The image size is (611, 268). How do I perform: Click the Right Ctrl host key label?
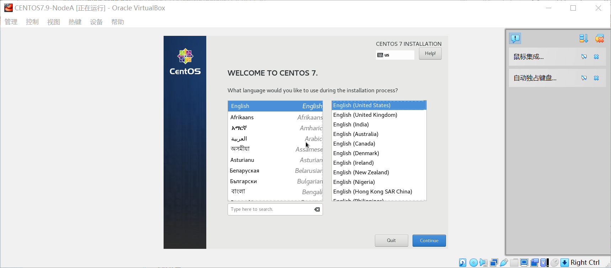coord(585,263)
